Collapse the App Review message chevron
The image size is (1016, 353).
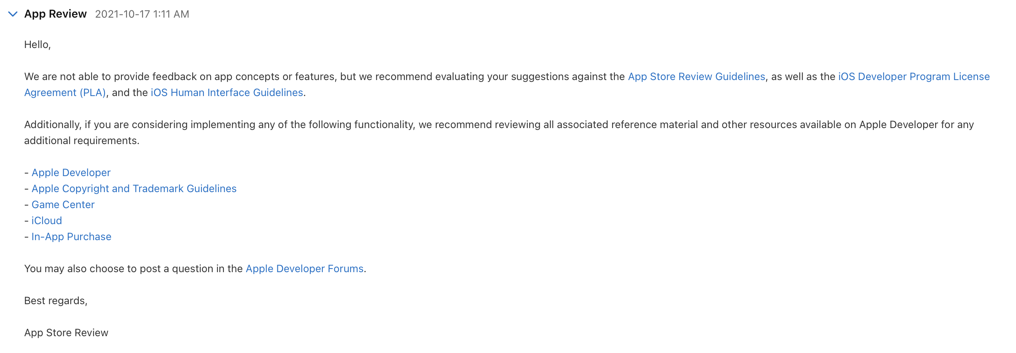[x=13, y=14]
